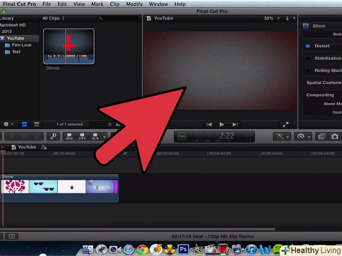Open Google Chrome from the Dock
This screenshot has width=342, height=256.
[x=142, y=250]
